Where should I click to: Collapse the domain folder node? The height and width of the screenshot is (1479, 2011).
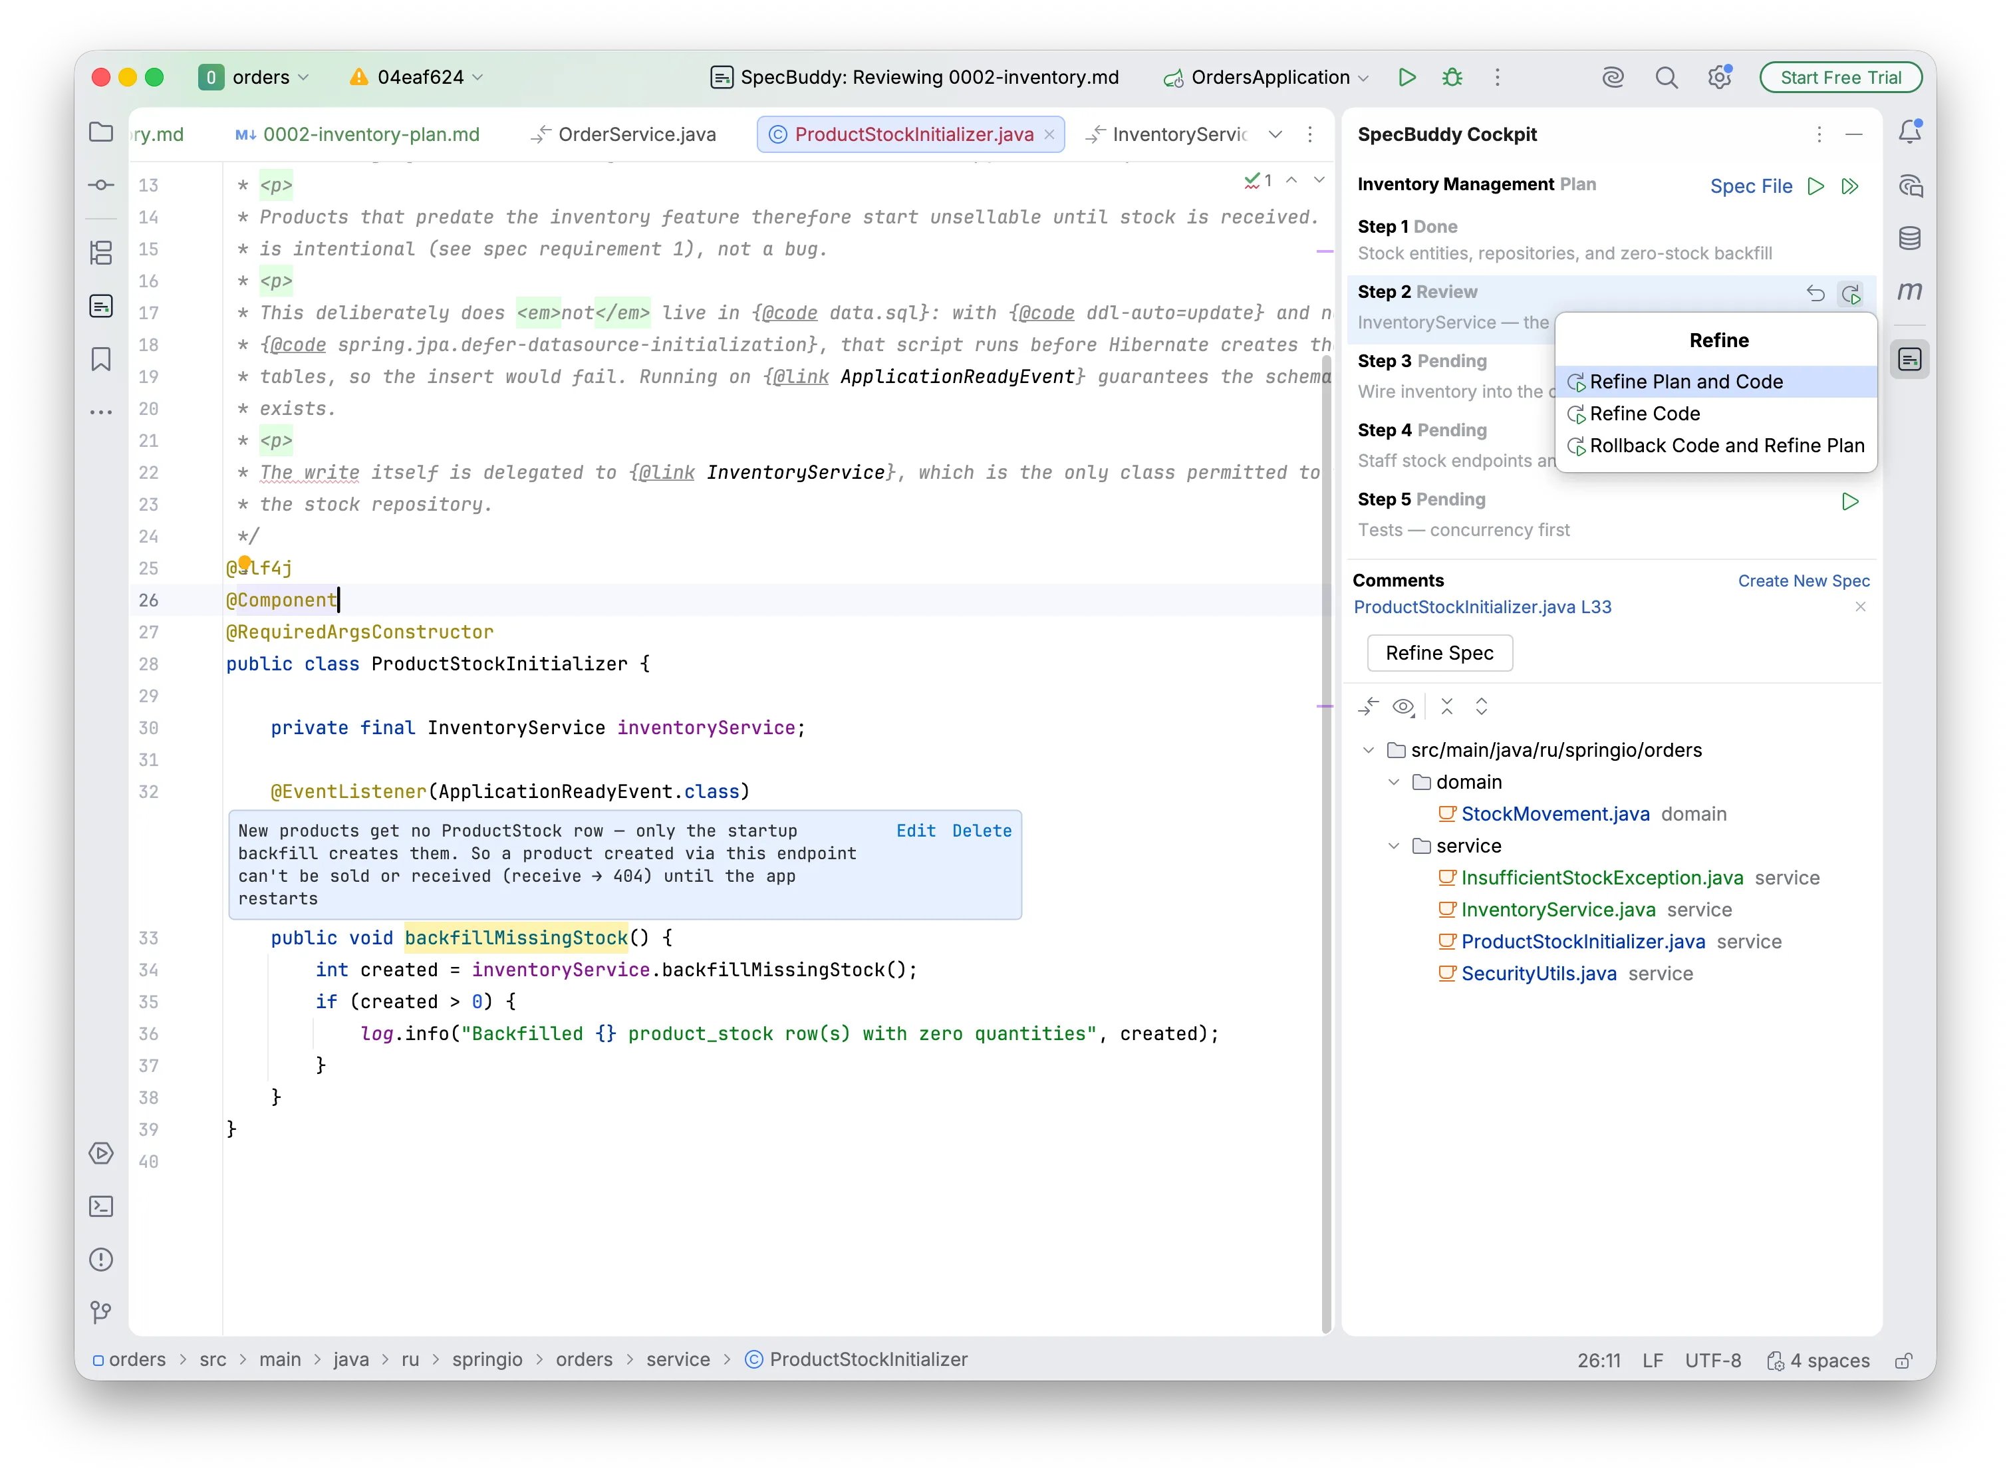coord(1393,783)
